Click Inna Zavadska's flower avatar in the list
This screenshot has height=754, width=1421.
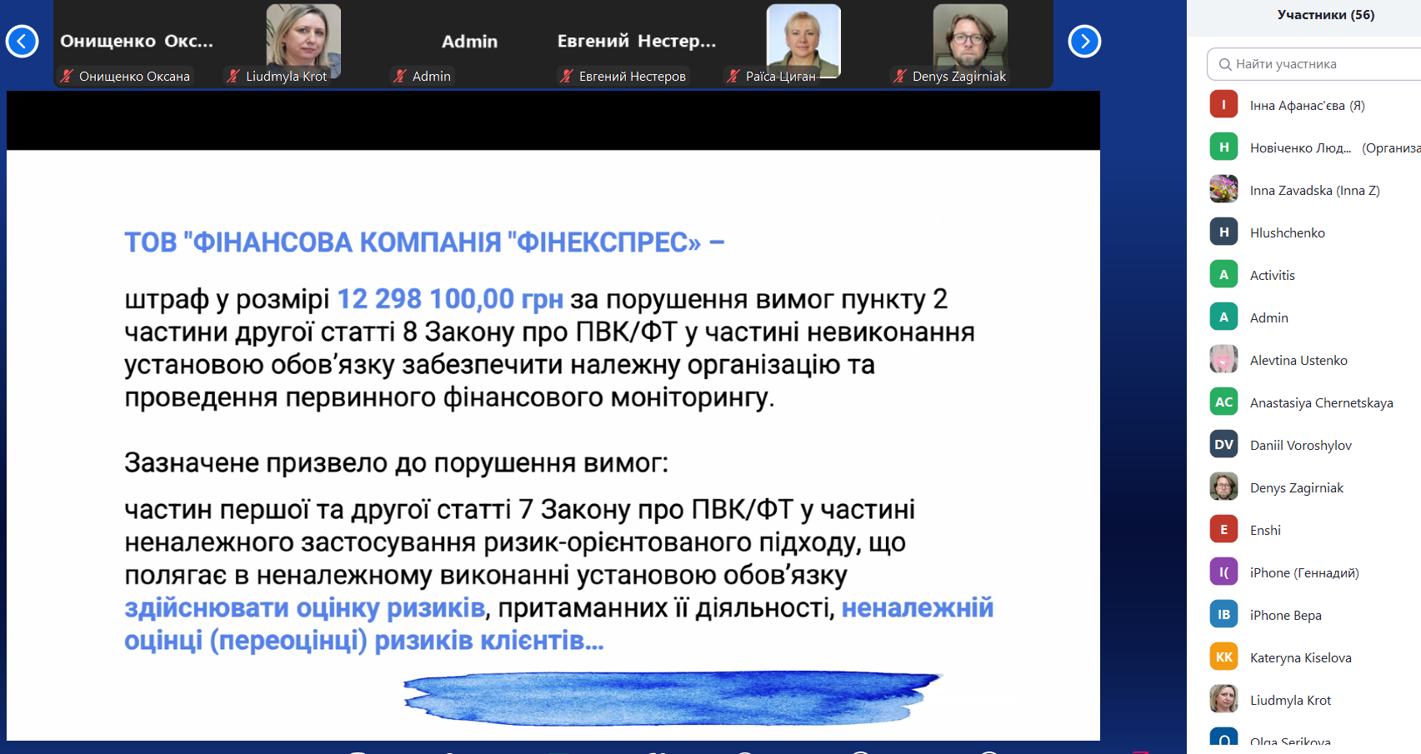pos(1223,189)
